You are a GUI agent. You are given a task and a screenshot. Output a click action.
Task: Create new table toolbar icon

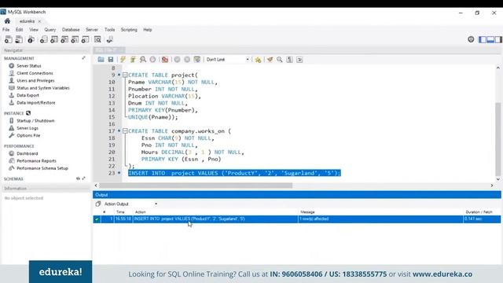(54, 39)
